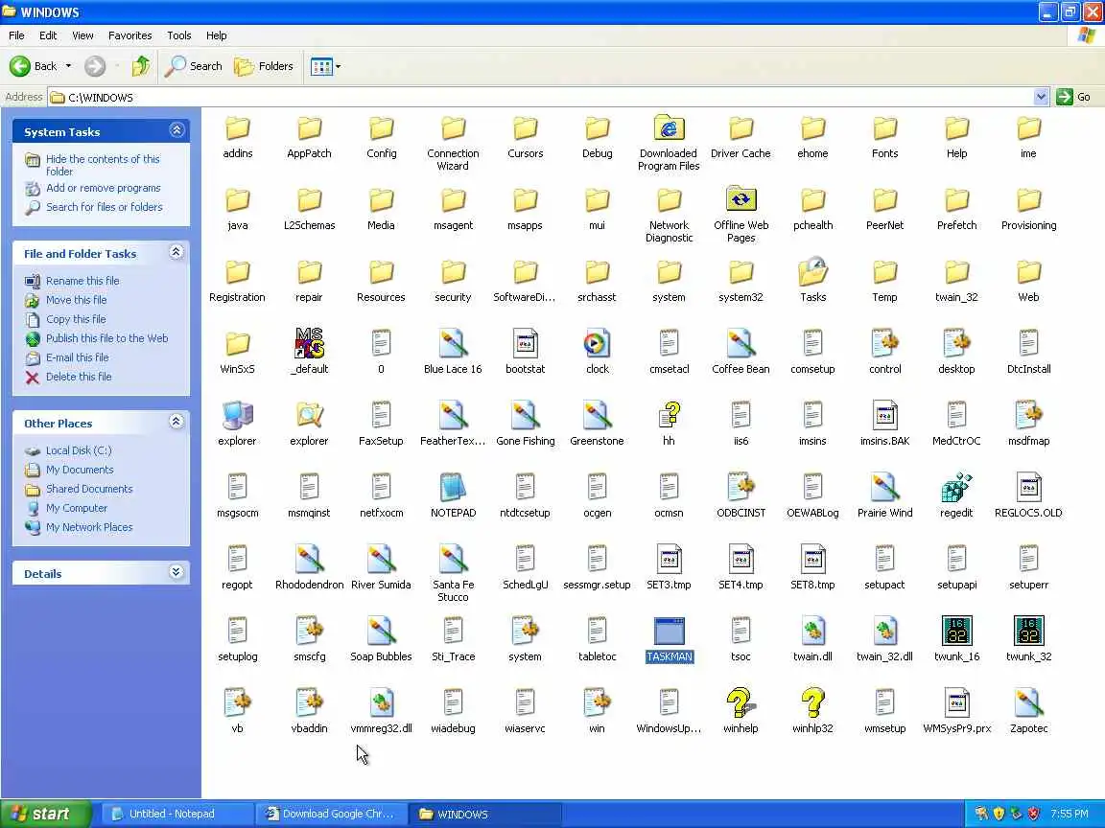Select the winhelp file icon
Image resolution: width=1105 pixels, height=828 pixels.
[x=740, y=702]
